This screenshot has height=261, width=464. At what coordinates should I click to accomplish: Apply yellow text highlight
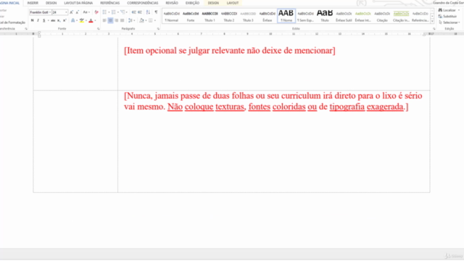click(82, 20)
